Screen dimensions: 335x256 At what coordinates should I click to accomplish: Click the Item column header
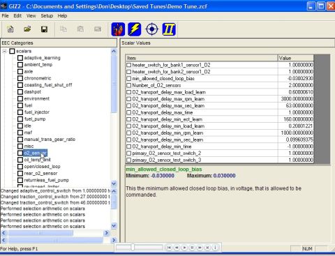pos(202,58)
